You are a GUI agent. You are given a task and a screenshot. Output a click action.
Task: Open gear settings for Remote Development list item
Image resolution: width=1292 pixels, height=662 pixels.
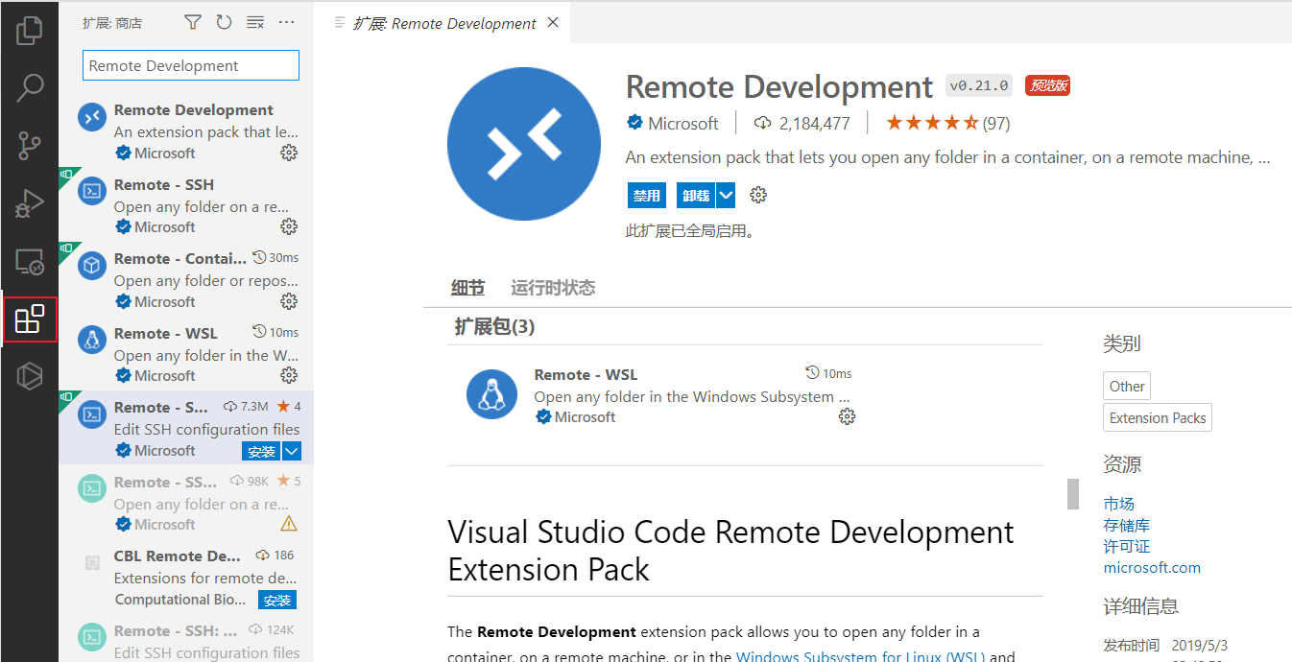pos(289,153)
